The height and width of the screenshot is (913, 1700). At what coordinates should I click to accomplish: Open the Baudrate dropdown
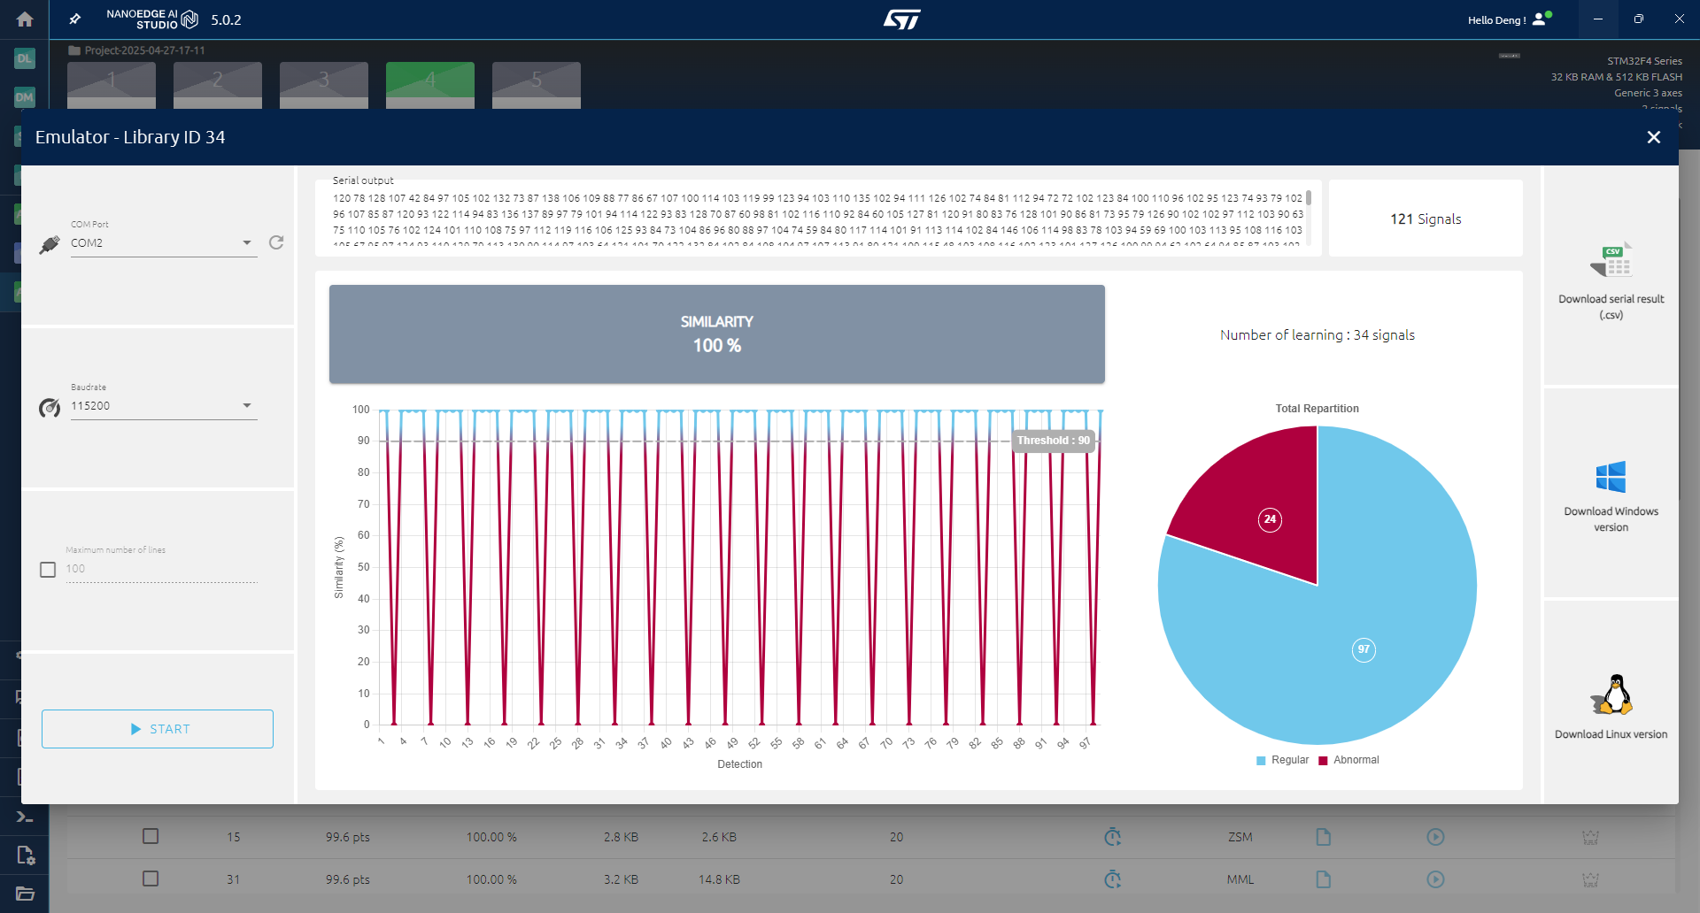(164, 405)
